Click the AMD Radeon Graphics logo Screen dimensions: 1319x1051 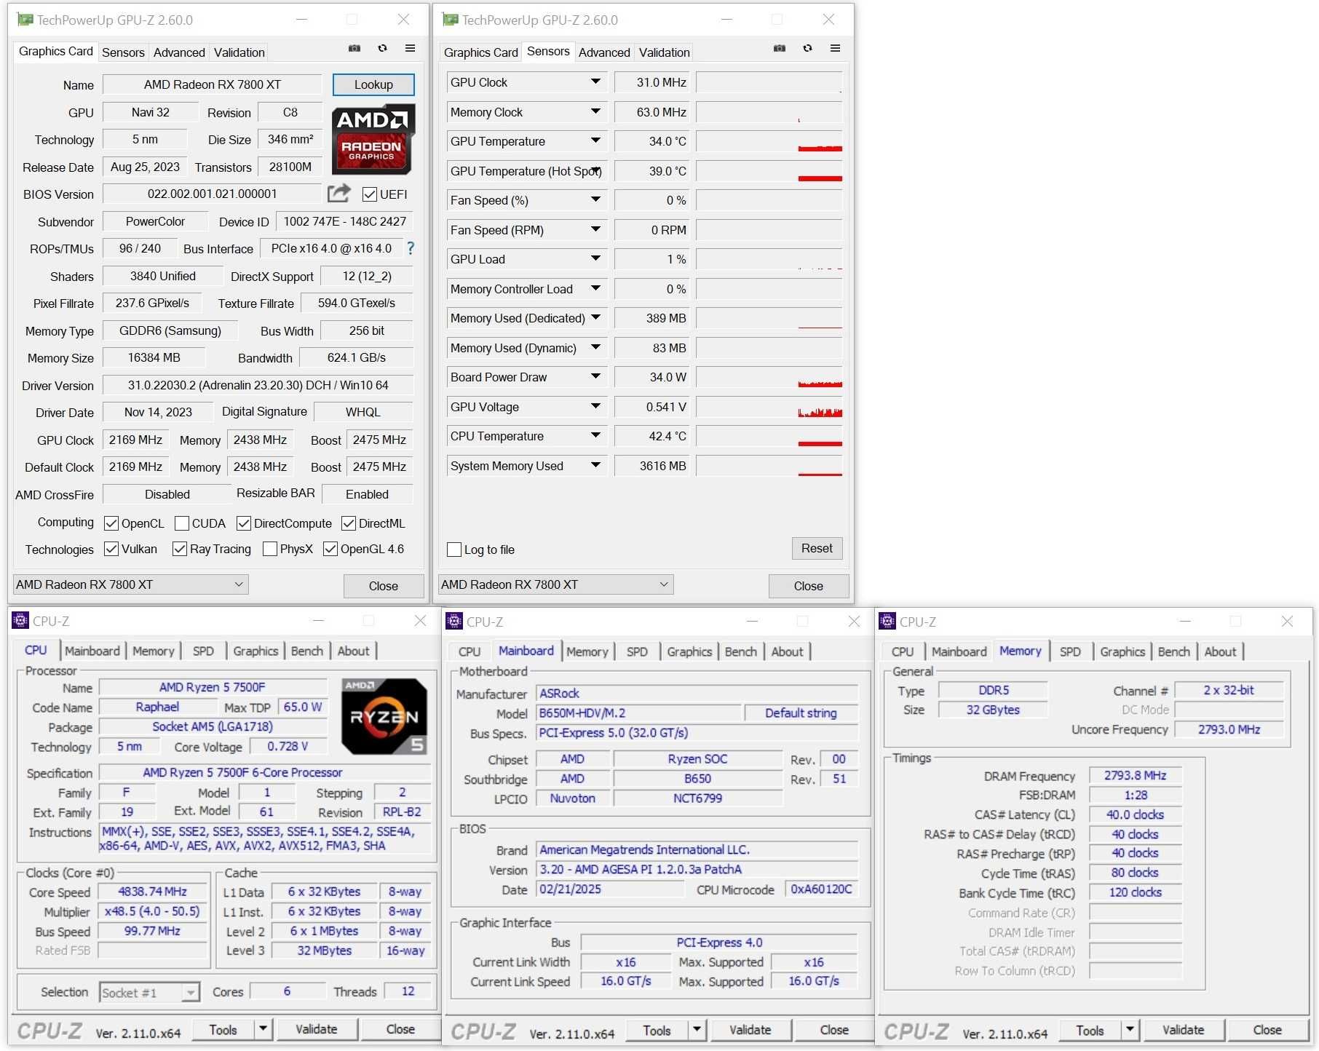coord(373,140)
